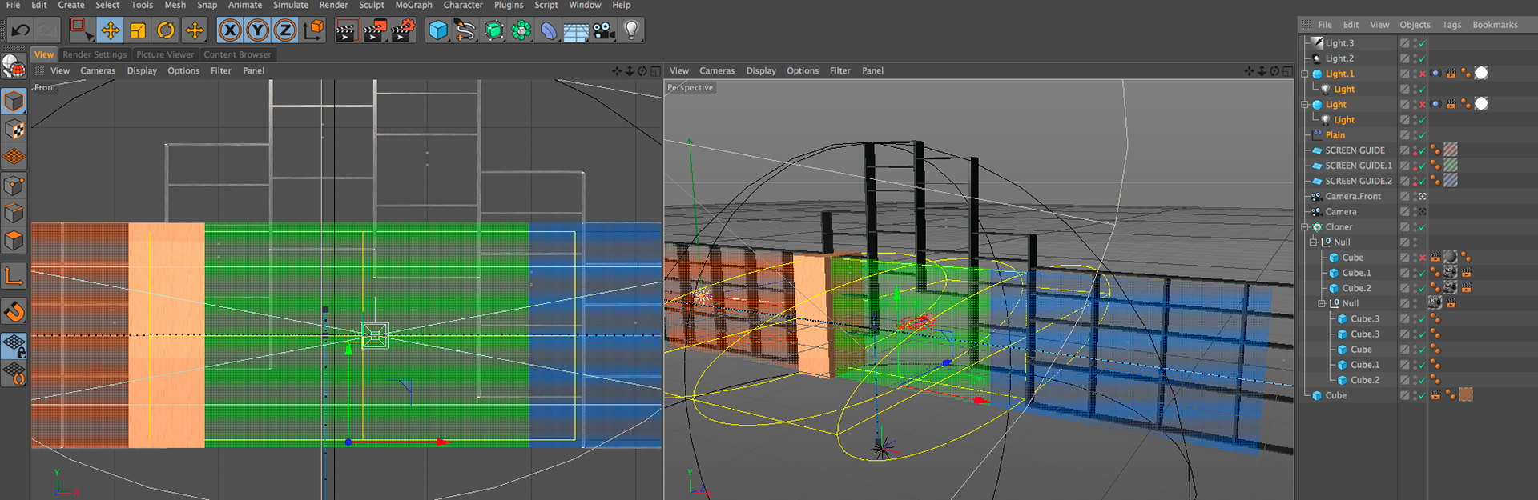The image size is (1538, 500).
Task: Select the Texture mode checkered cube icon
Action: coord(14,129)
